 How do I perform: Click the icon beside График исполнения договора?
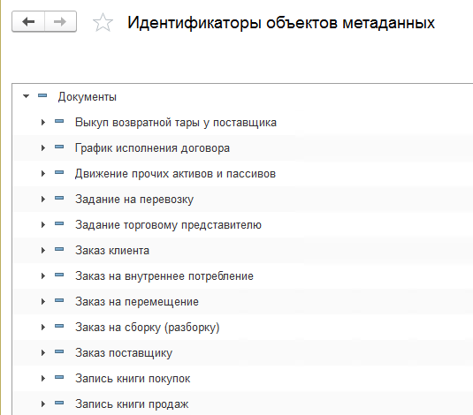point(59,147)
